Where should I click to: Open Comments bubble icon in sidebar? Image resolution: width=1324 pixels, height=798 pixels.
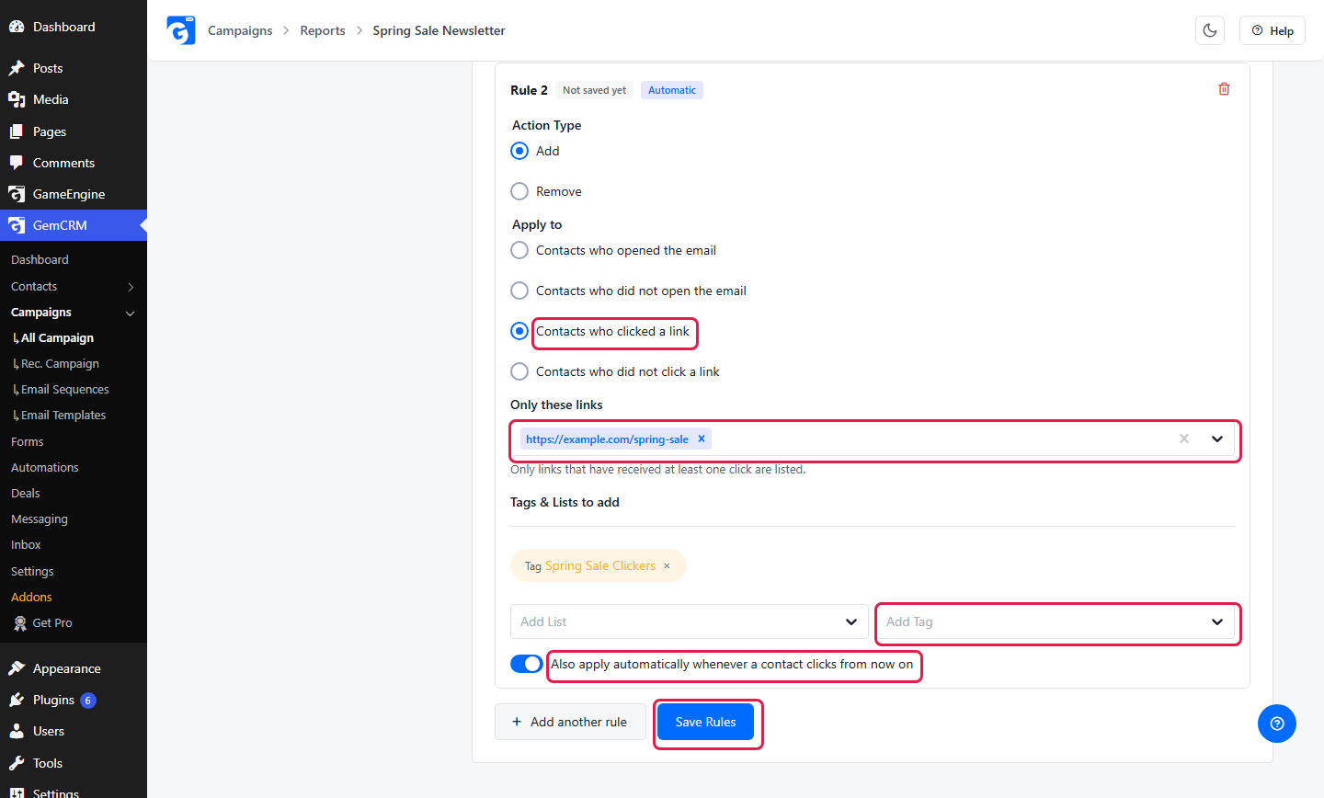pyautogui.click(x=17, y=163)
